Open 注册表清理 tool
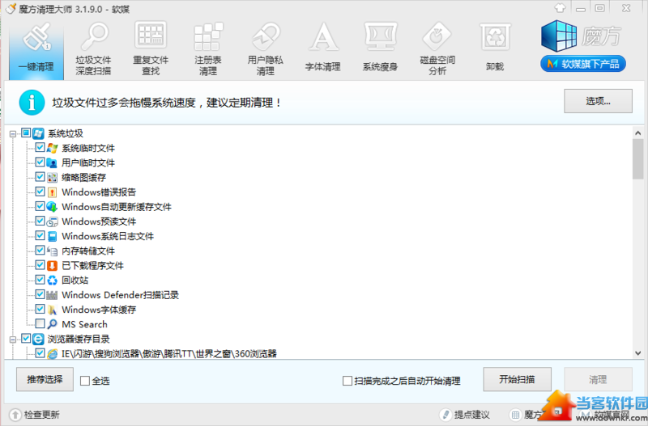Screen dimensions: 648x426 208,49
